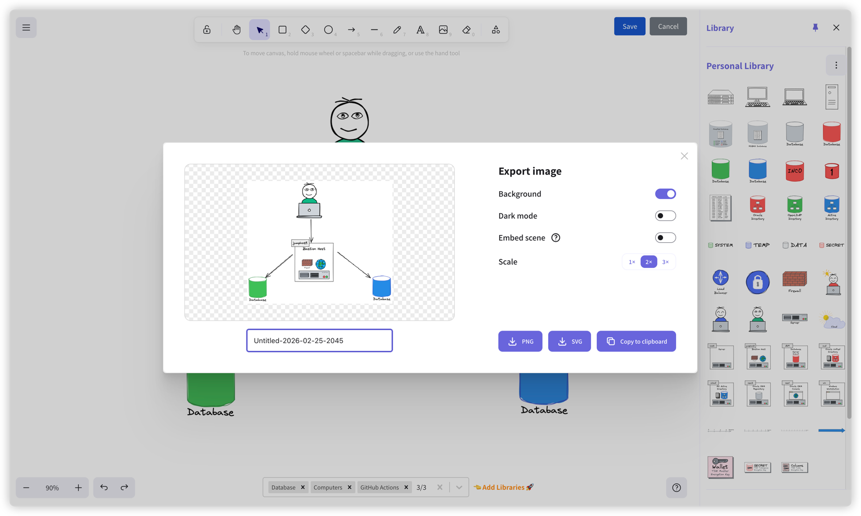This screenshot has width=861, height=516.
Task: Select the Rectangle tool
Action: 284,30
